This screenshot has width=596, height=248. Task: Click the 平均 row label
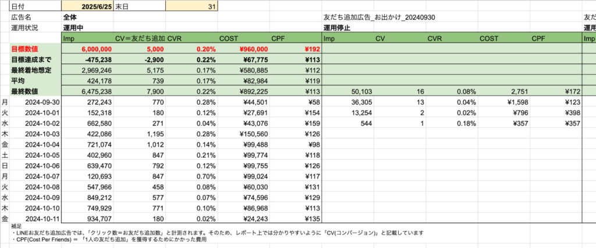click(x=36, y=81)
